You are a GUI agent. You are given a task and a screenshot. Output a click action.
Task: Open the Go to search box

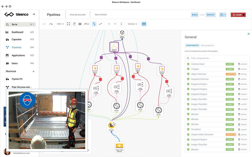(20, 24)
